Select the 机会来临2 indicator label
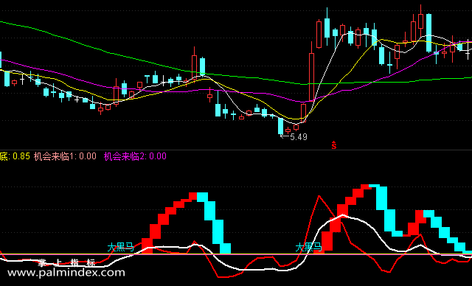Viewport: 472px width, 286px height. [135, 156]
